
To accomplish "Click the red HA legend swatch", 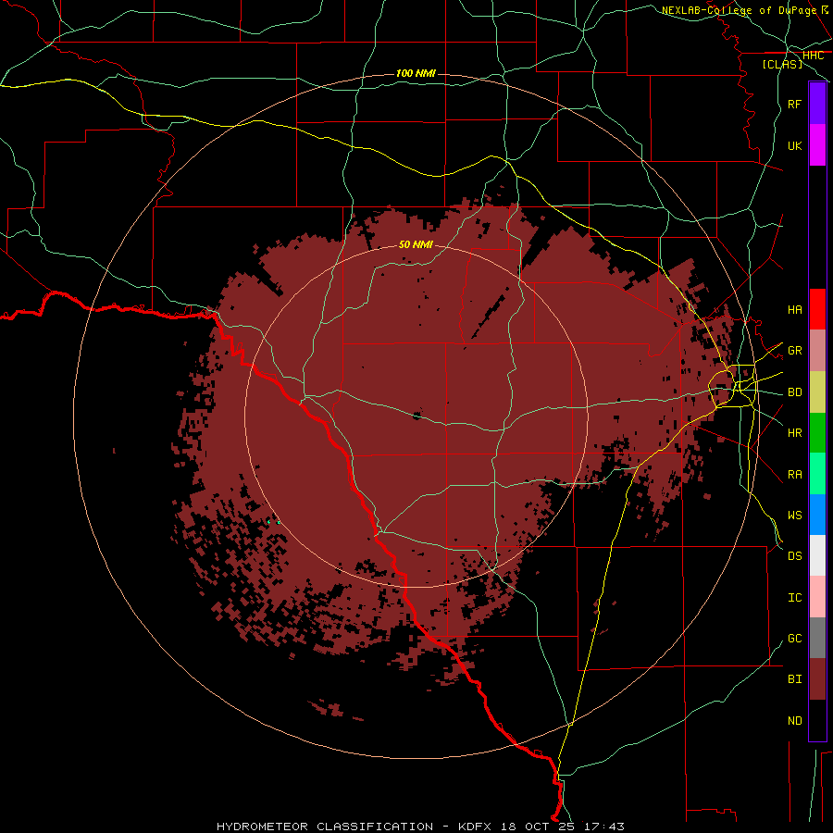I will click(817, 309).
